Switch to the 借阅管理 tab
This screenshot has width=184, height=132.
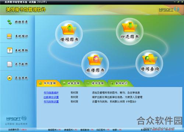coord(96,83)
